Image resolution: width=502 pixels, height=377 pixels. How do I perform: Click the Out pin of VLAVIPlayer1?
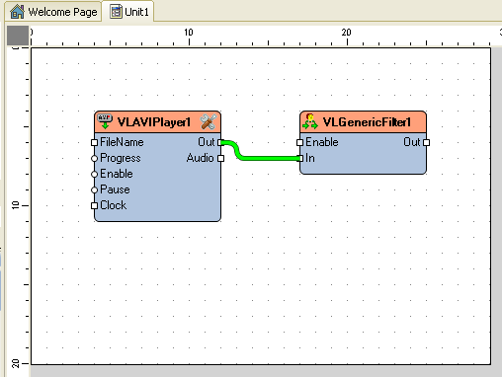pos(221,142)
